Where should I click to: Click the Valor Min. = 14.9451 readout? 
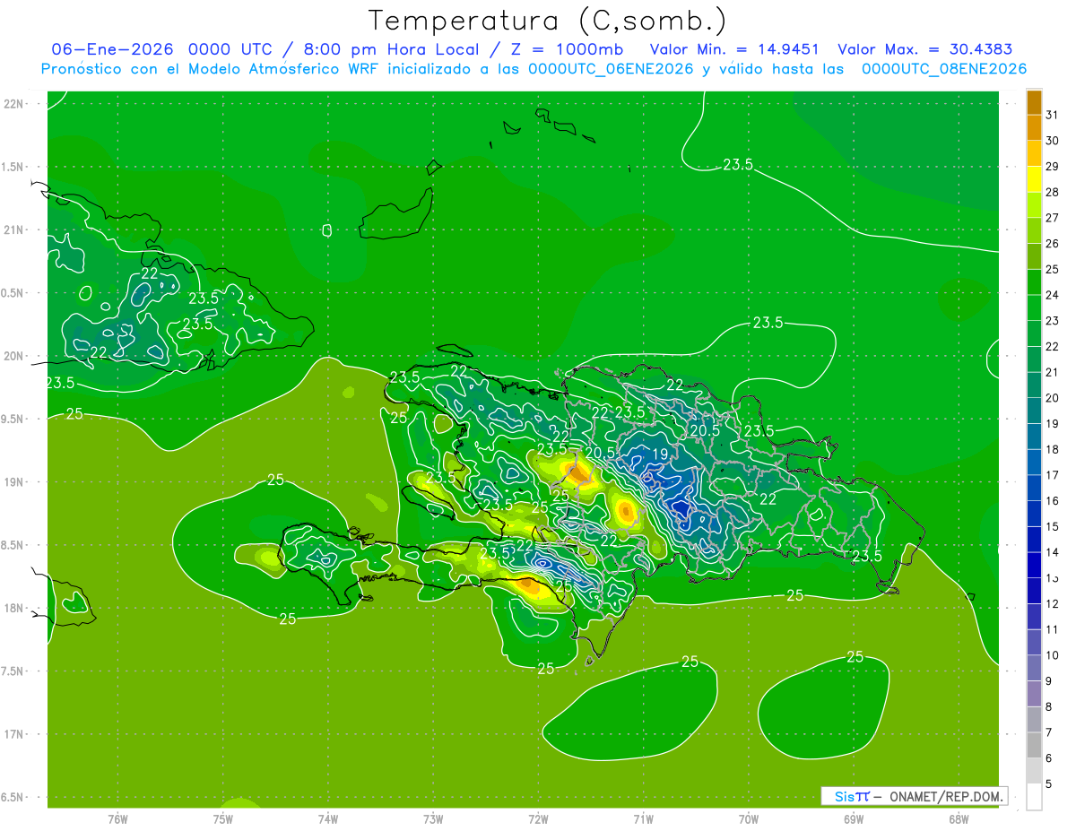(x=734, y=48)
